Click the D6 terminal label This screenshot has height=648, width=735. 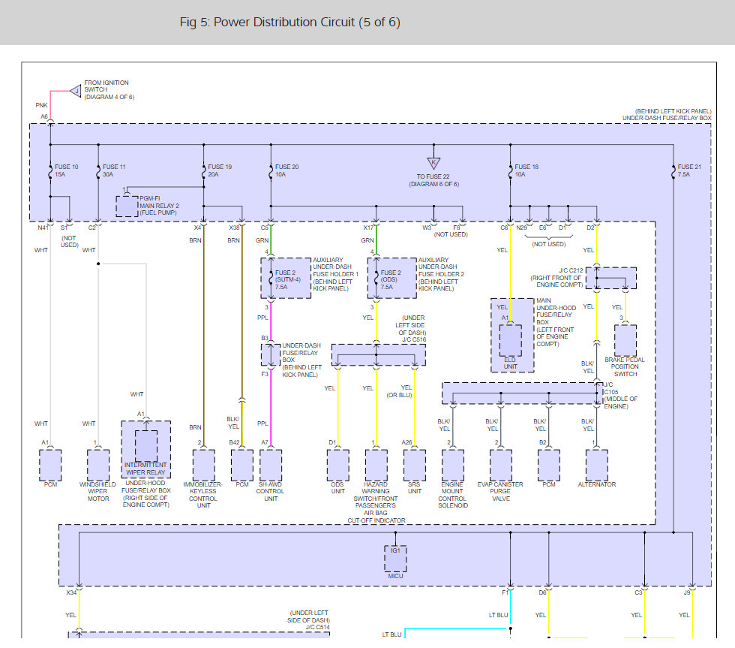click(542, 592)
